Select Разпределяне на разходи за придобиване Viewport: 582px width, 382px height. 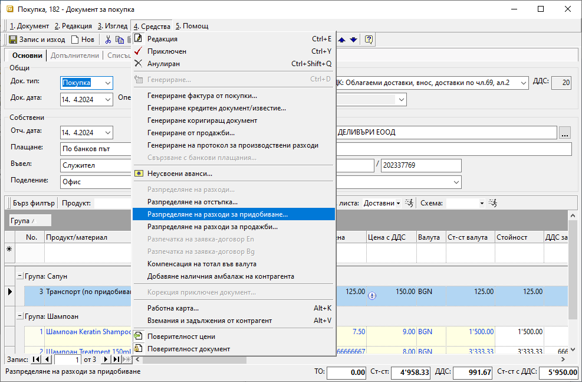[x=217, y=214]
